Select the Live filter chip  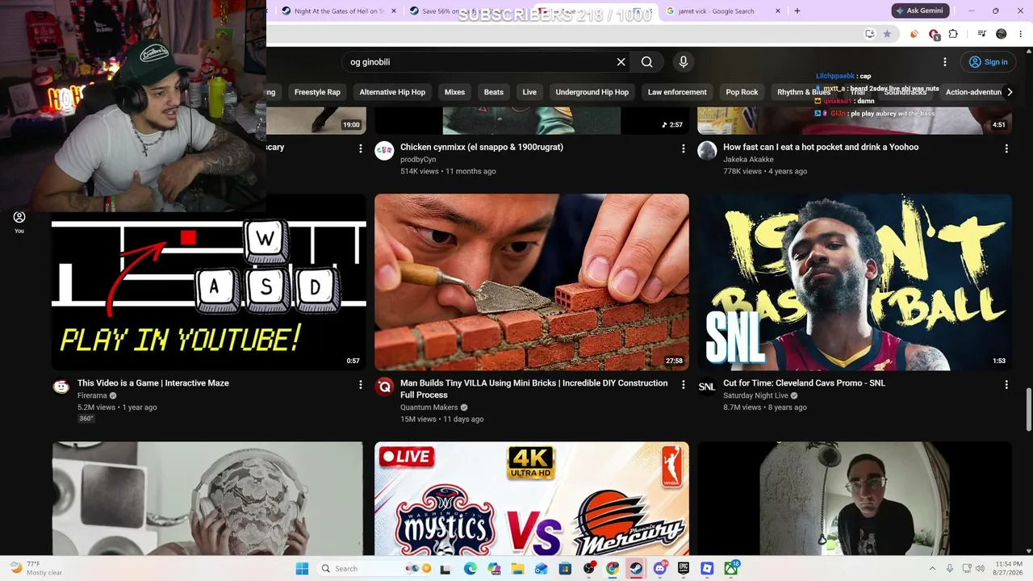529,92
